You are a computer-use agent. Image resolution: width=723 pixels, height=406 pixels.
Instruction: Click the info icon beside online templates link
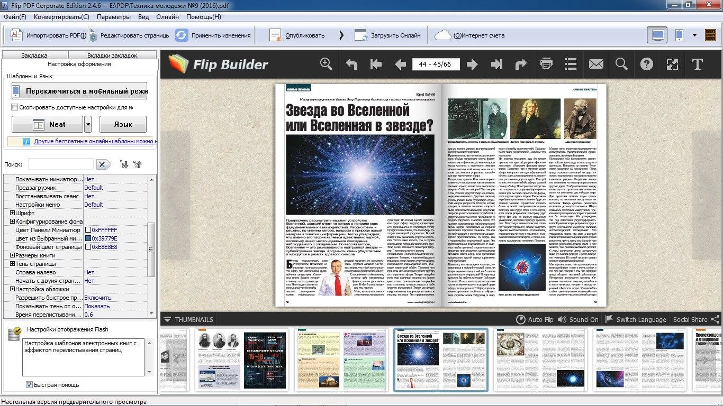pyautogui.click(x=26, y=142)
